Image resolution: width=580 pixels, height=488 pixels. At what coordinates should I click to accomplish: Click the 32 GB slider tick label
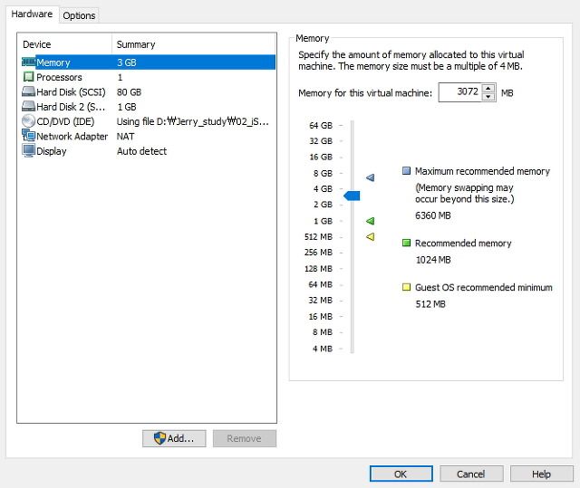(x=321, y=140)
